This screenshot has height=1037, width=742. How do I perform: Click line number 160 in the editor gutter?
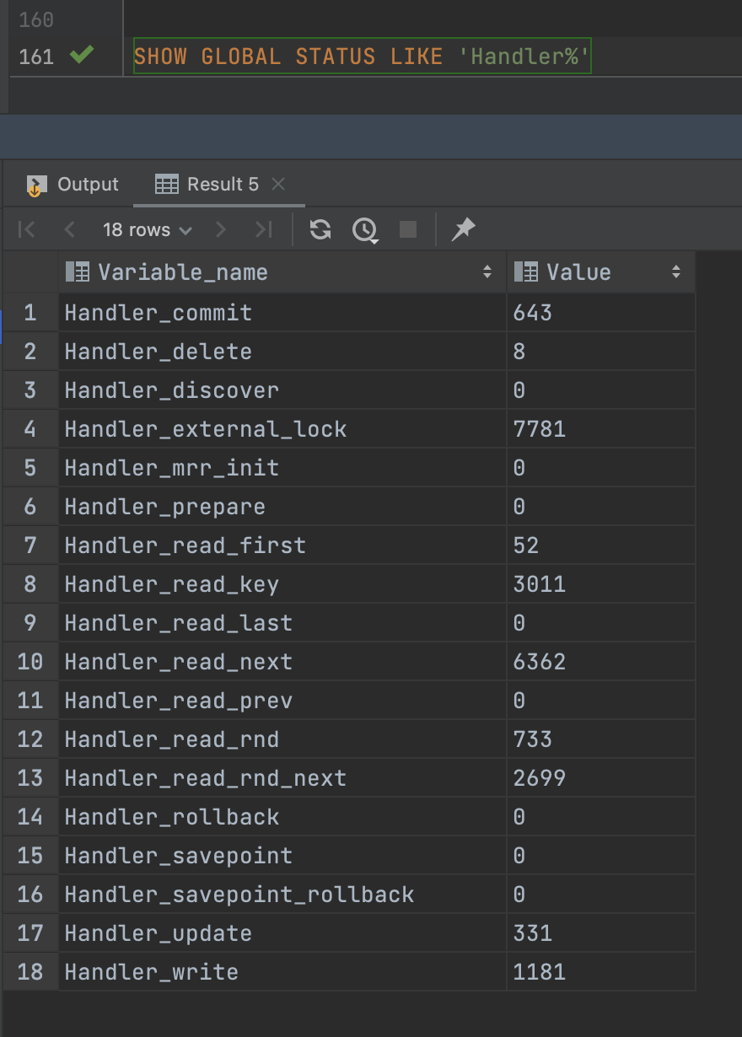coord(36,19)
